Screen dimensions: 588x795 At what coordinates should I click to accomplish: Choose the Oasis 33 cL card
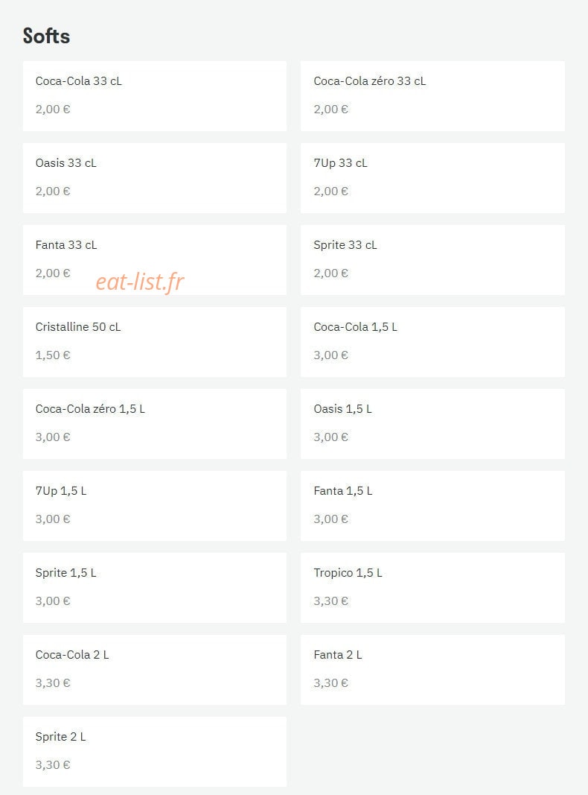pos(155,178)
